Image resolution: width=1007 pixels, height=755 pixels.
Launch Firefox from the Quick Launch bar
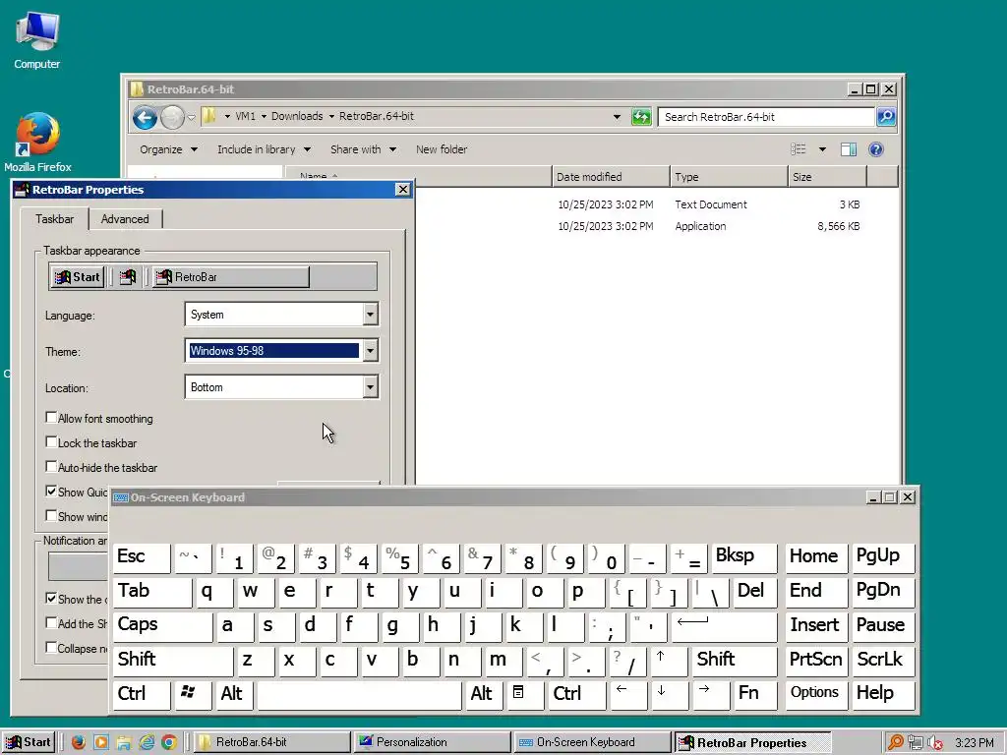[79, 742]
